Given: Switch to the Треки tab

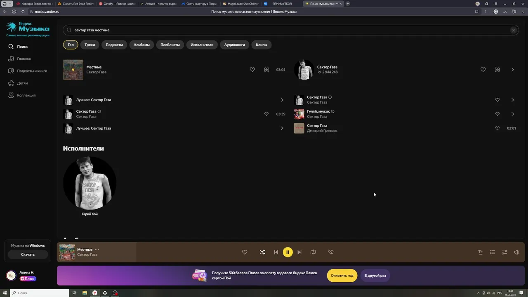Looking at the screenshot, I should click(90, 45).
